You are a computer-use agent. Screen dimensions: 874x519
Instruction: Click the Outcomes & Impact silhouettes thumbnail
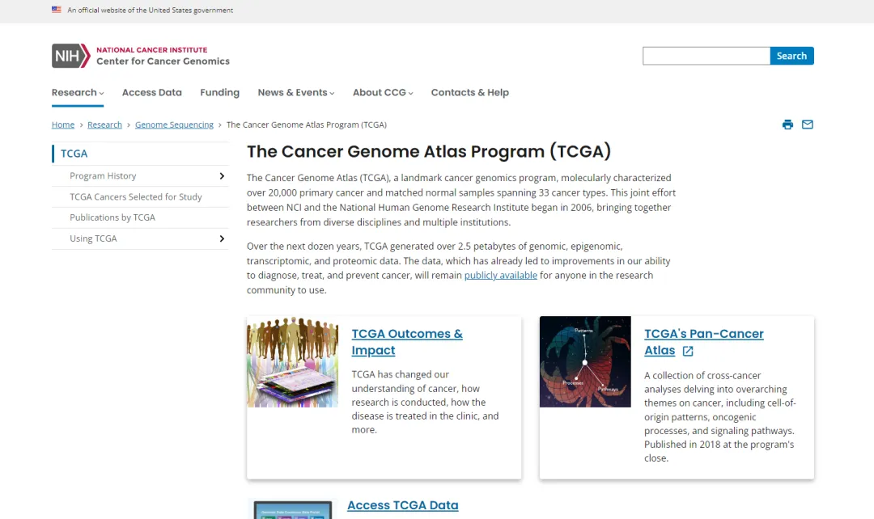pyautogui.click(x=293, y=362)
